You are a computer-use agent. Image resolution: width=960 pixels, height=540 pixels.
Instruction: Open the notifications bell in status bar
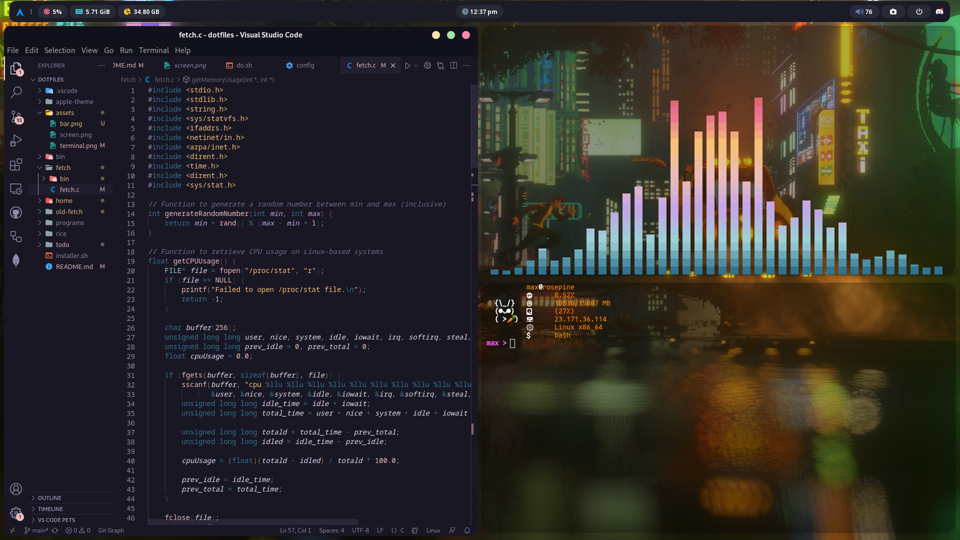(467, 530)
